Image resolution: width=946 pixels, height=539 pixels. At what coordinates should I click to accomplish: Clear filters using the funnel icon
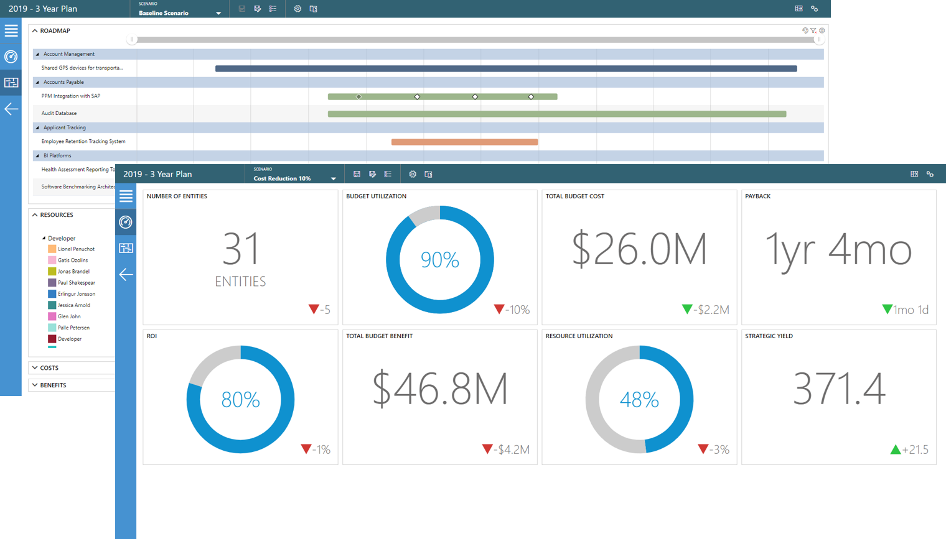(x=813, y=30)
